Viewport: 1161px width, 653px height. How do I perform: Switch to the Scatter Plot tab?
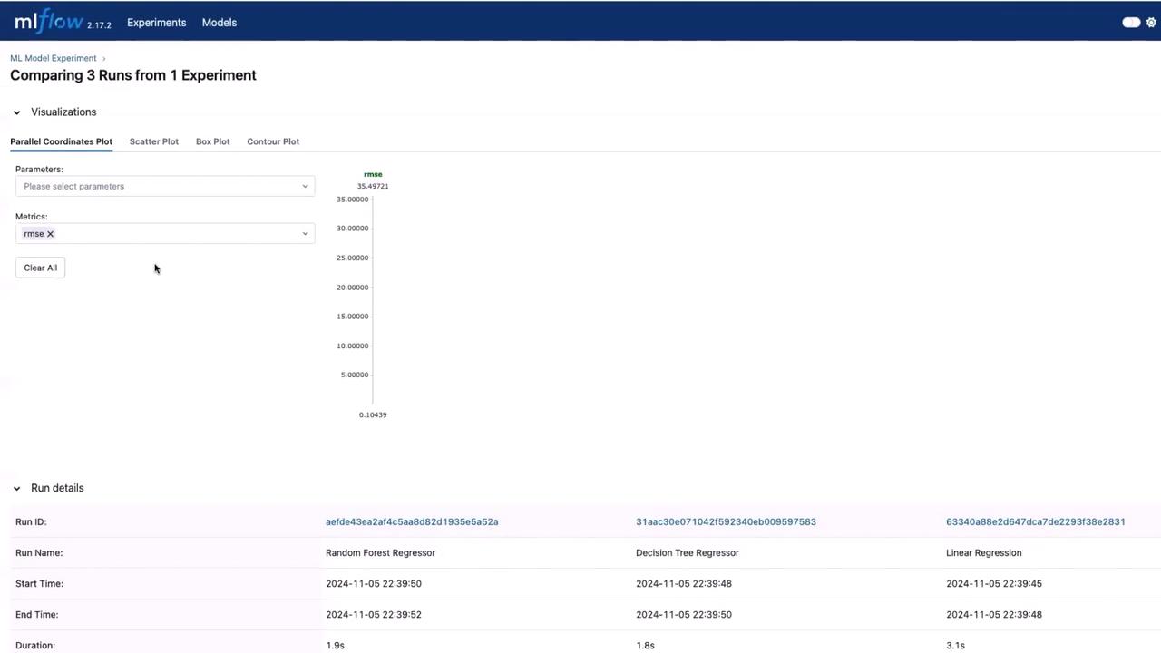(x=153, y=141)
